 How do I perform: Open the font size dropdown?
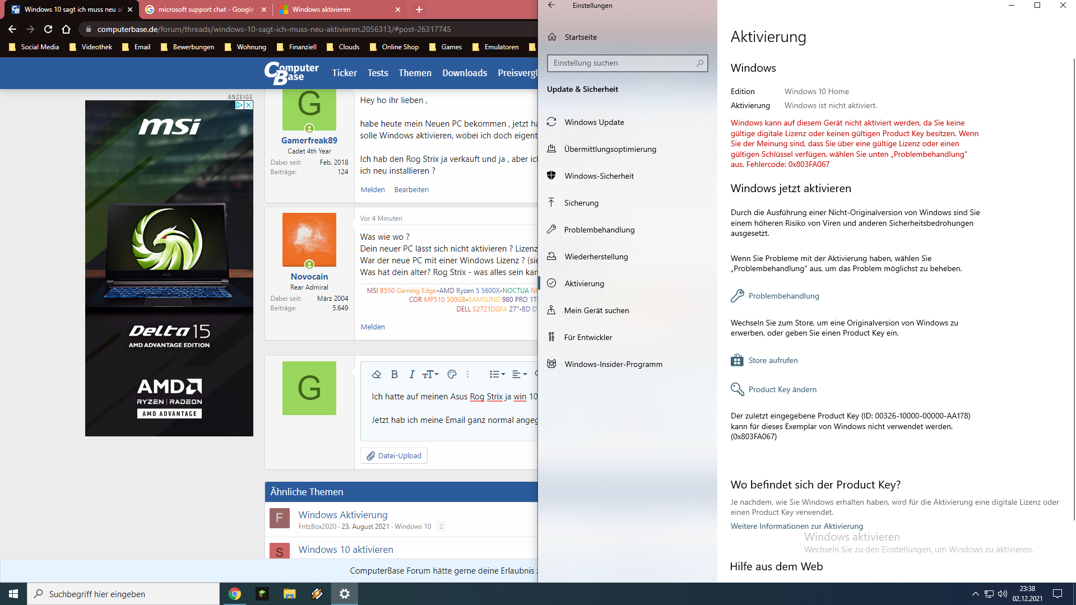point(430,374)
